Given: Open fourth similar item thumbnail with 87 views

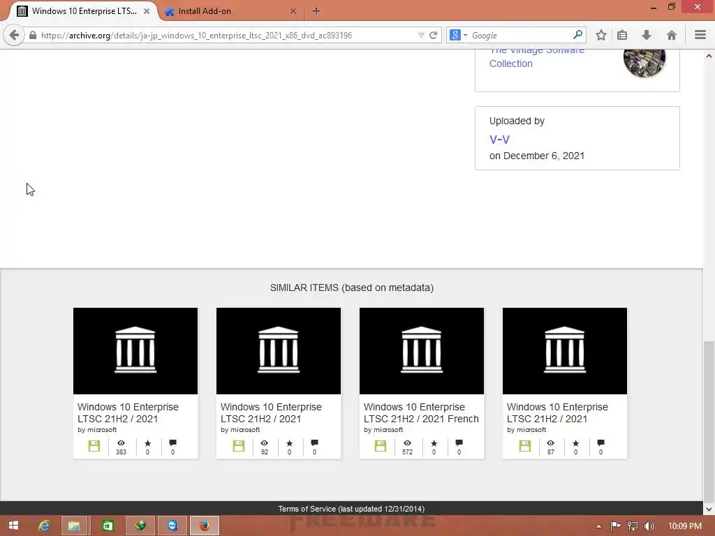Looking at the screenshot, I should [x=565, y=351].
